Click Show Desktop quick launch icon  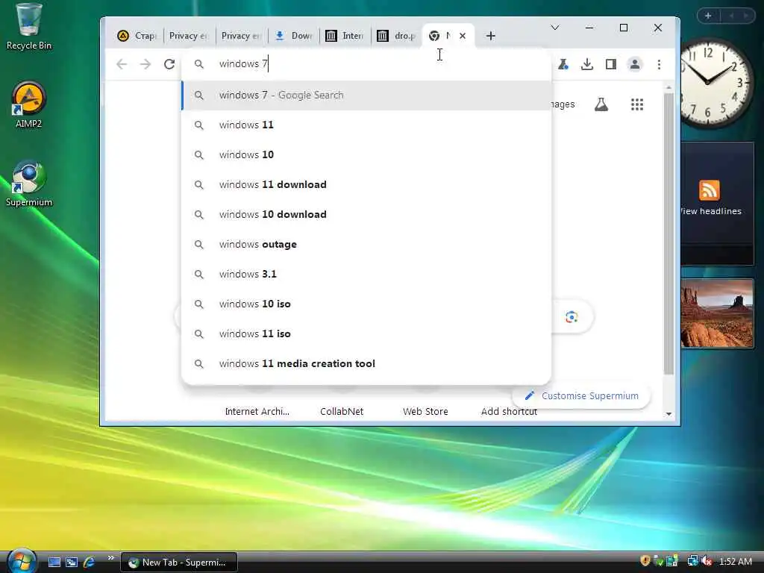point(54,563)
